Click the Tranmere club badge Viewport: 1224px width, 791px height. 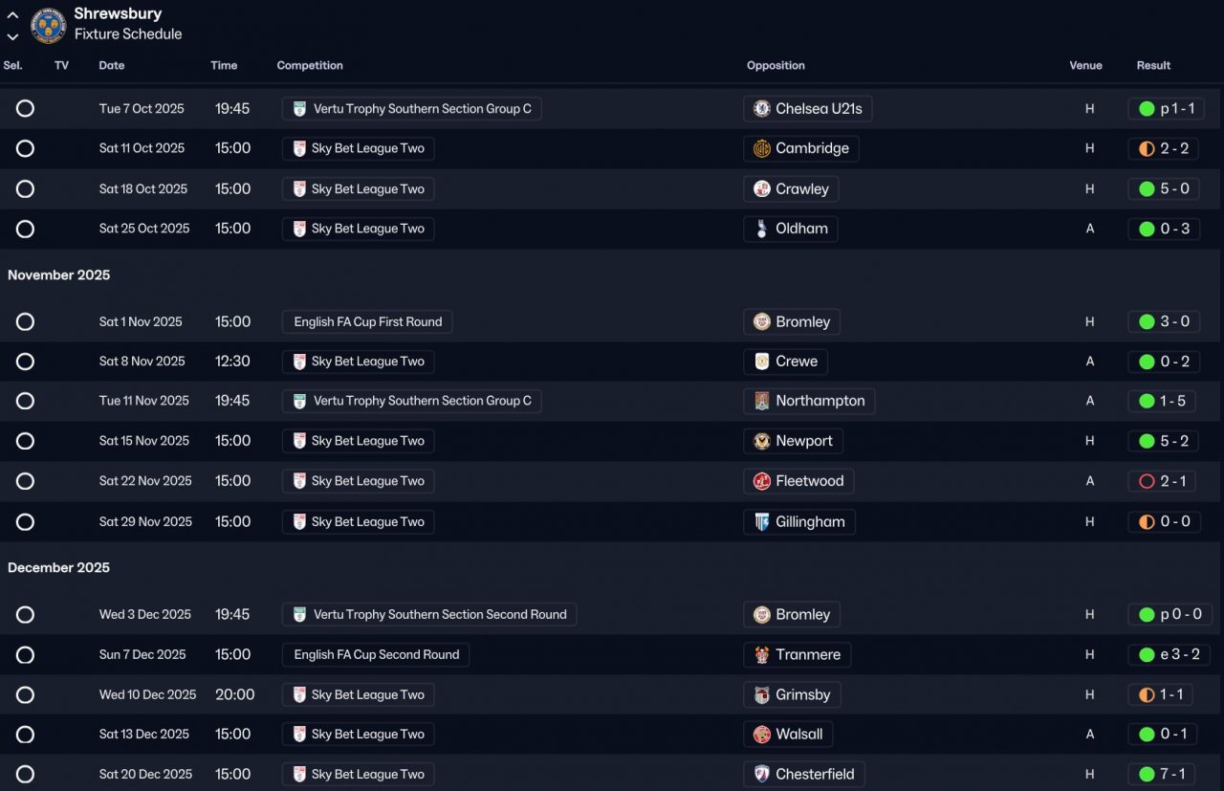pos(762,655)
